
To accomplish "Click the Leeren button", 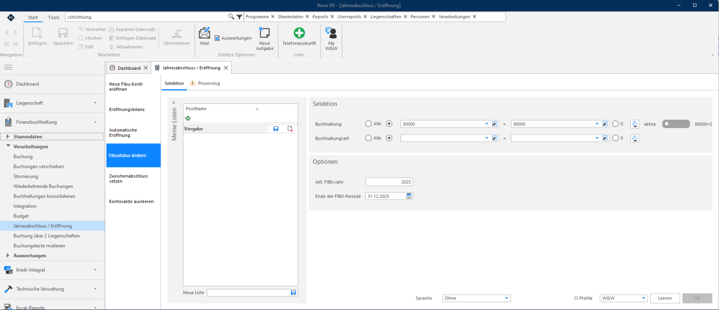I will pos(665,298).
